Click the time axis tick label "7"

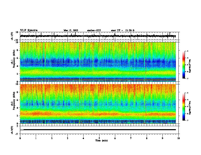(x=131, y=138)
